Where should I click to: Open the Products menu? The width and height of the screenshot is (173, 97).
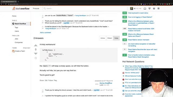[x=36, y=8]
